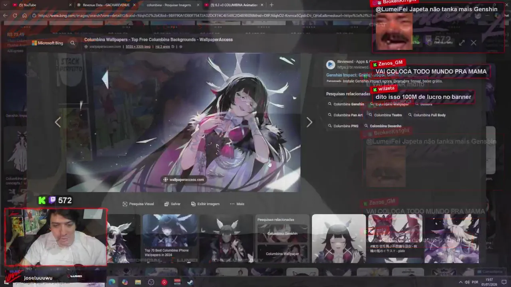Click Exibir imagem button
Viewport: 511px width, 287px height.
click(x=205, y=204)
